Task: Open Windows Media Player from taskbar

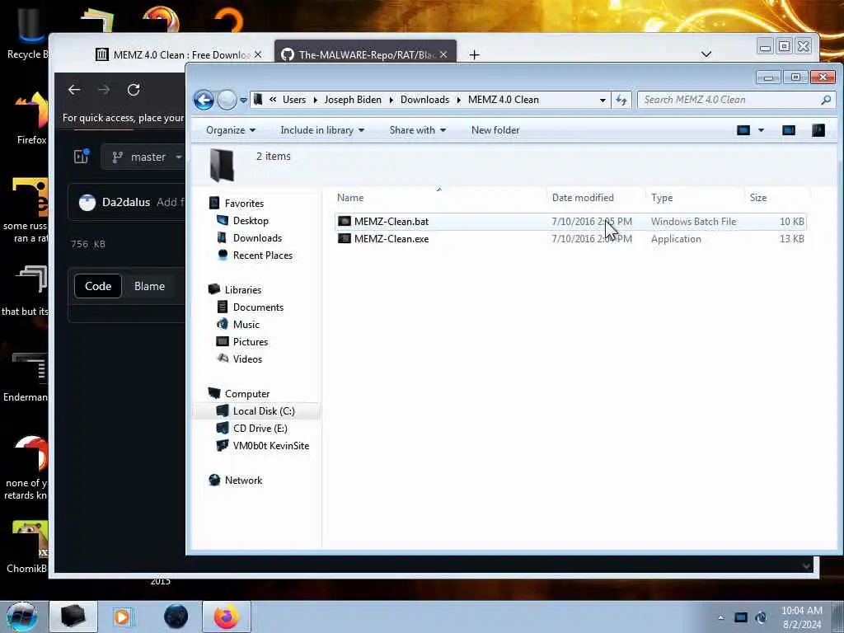Action: tap(123, 617)
